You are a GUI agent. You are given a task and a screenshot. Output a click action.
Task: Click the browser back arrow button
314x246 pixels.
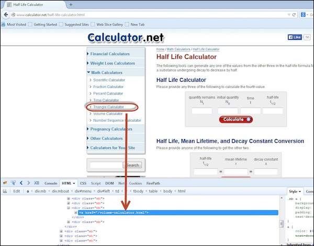6,15
